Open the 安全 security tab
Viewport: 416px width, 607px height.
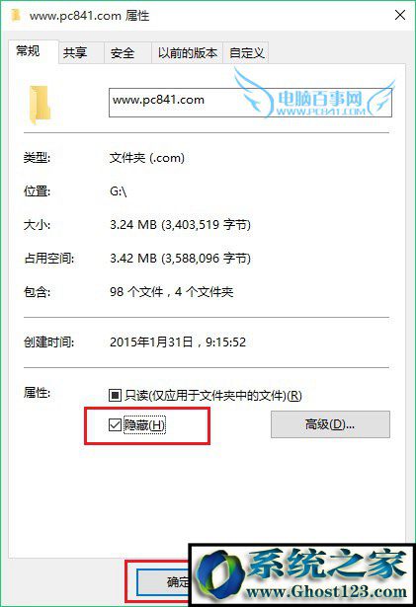coord(123,52)
